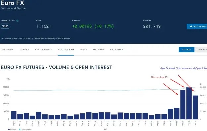Click the 990,000 volume axis label
This screenshot has height=131, width=207.
click(6, 87)
